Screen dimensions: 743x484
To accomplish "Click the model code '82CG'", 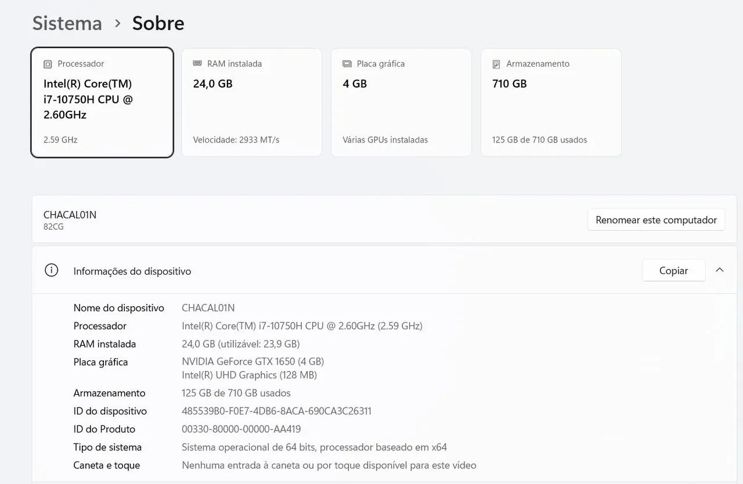I will pyautogui.click(x=53, y=227).
